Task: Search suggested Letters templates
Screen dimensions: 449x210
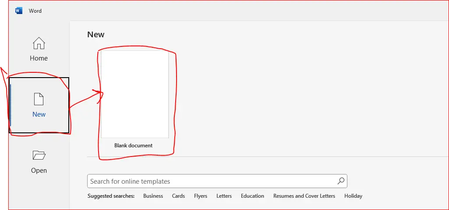Action: pos(224,196)
